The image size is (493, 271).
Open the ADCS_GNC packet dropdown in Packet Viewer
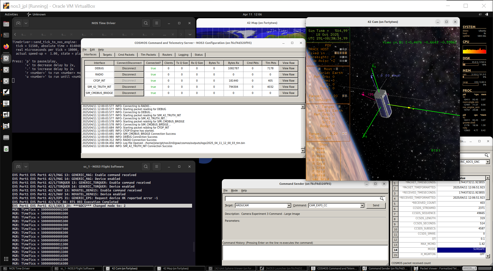pyautogui.click(x=488, y=162)
